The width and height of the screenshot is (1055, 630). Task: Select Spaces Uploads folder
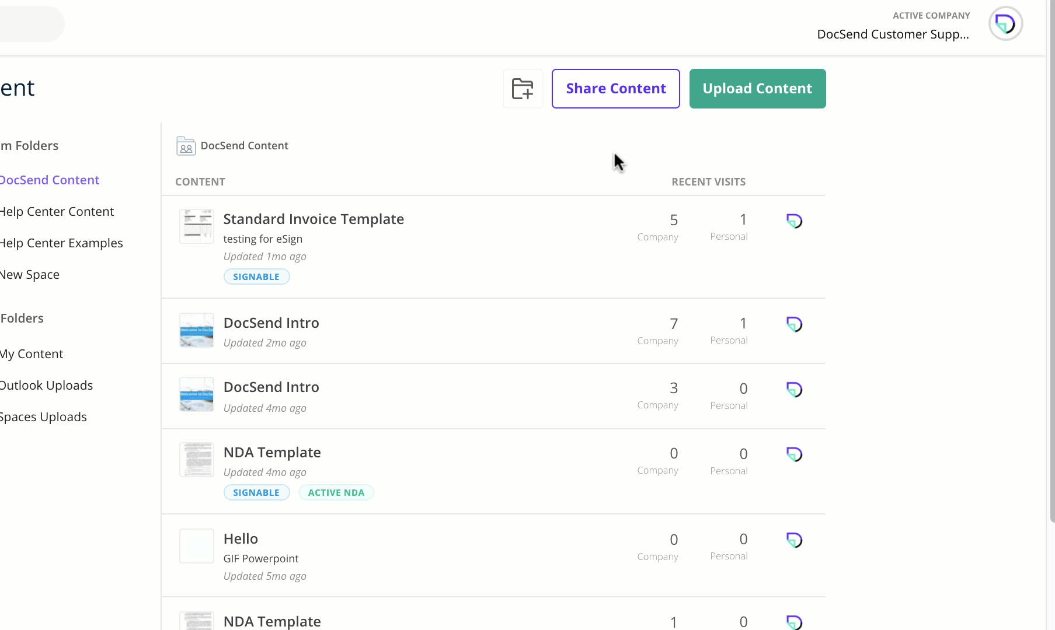pyautogui.click(x=43, y=417)
